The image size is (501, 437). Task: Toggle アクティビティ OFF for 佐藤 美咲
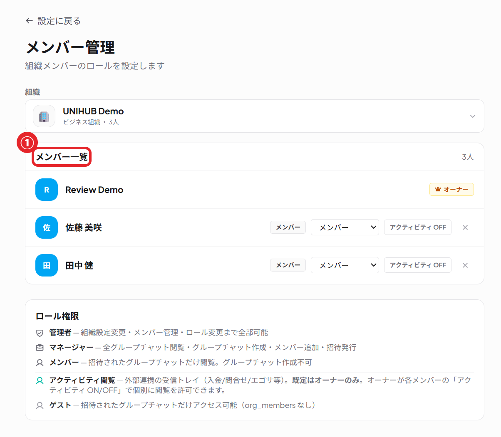click(x=418, y=227)
